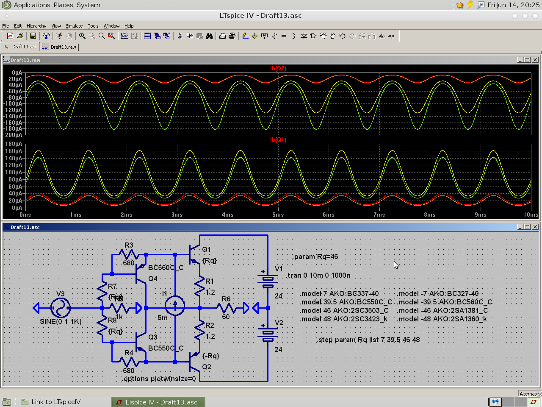Viewport: 542px width, 407px height.
Task: Click the Save floppy disk icon
Action: (x=33, y=36)
